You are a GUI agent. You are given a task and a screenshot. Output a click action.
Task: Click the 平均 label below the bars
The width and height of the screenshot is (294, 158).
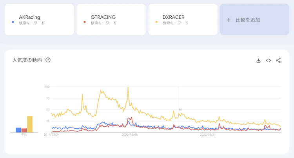24,135
